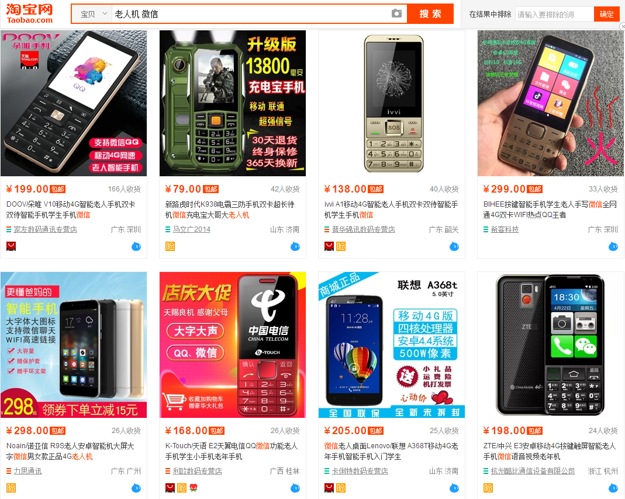
Task: Click the orange 搜索 search button
Action: pos(430,14)
